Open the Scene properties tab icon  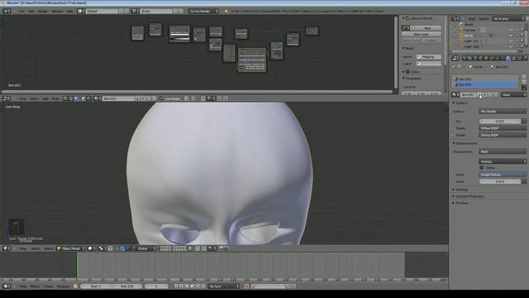(475, 58)
